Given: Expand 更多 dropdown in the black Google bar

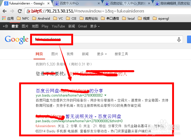Looking at the screenshot, I should 95,26.
